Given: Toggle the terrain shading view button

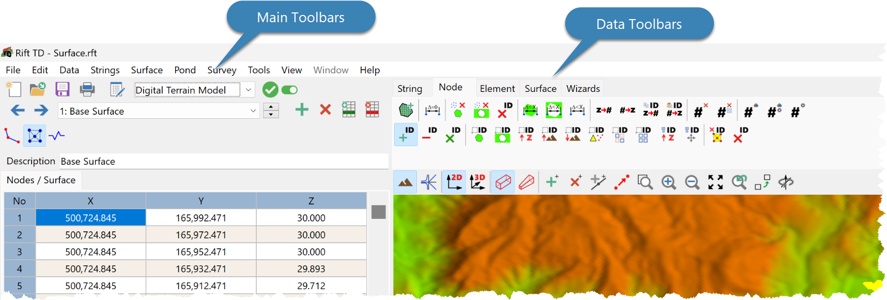Looking at the screenshot, I should [x=406, y=182].
